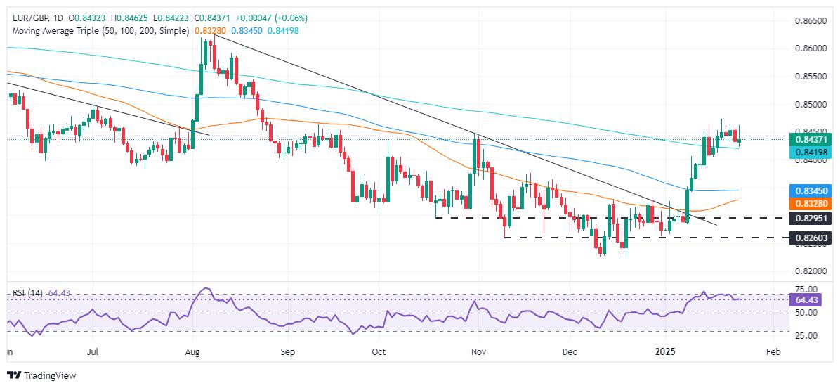
Task: Click the 0.86000 price axis label
Action: click(x=810, y=48)
